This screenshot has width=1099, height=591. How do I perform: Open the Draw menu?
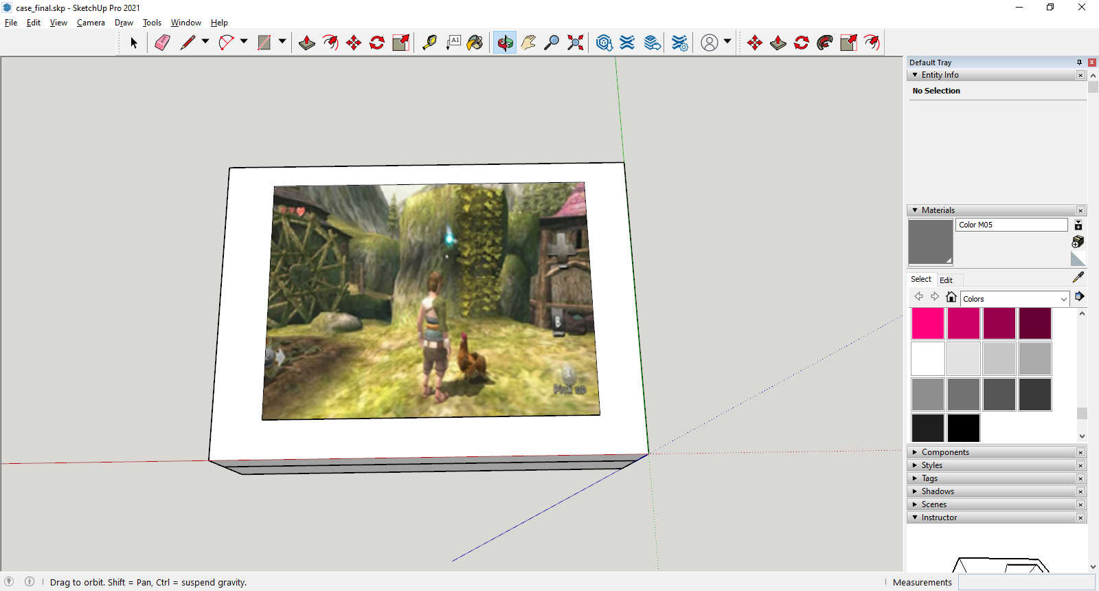124,23
